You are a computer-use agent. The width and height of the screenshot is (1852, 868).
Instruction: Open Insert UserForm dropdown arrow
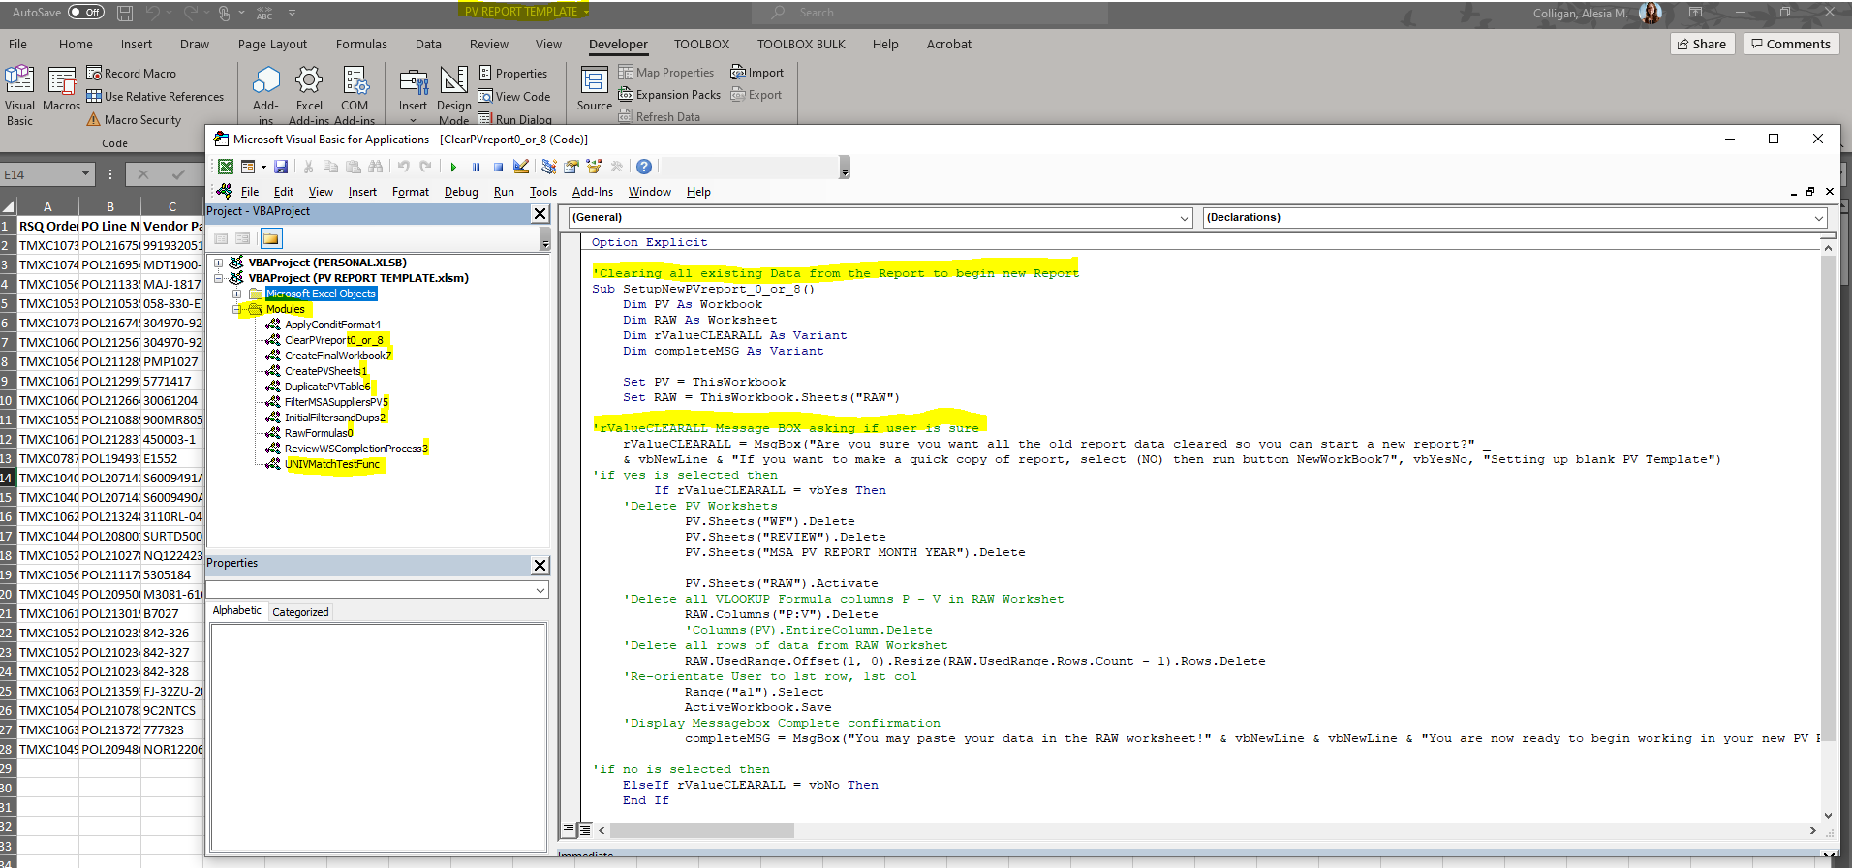(263, 167)
